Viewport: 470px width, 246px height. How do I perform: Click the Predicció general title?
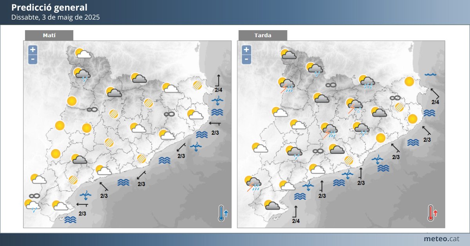(x=50, y=7)
